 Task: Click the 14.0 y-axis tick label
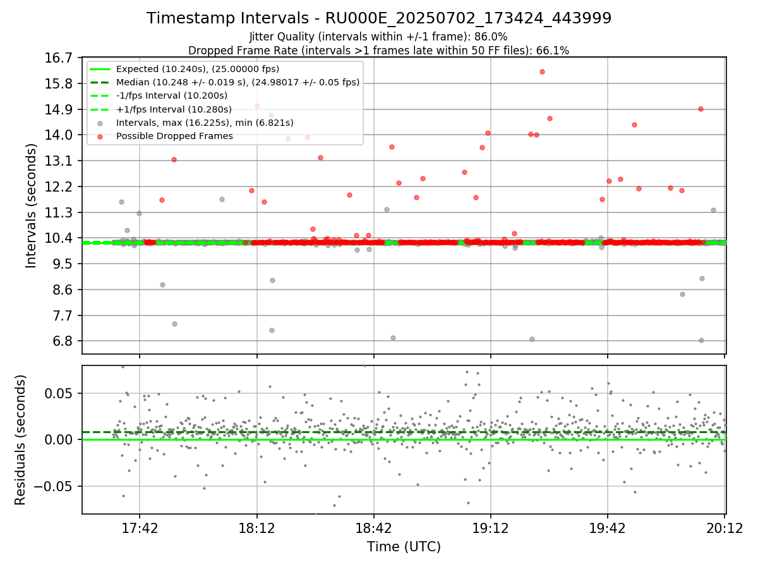click(x=60, y=135)
